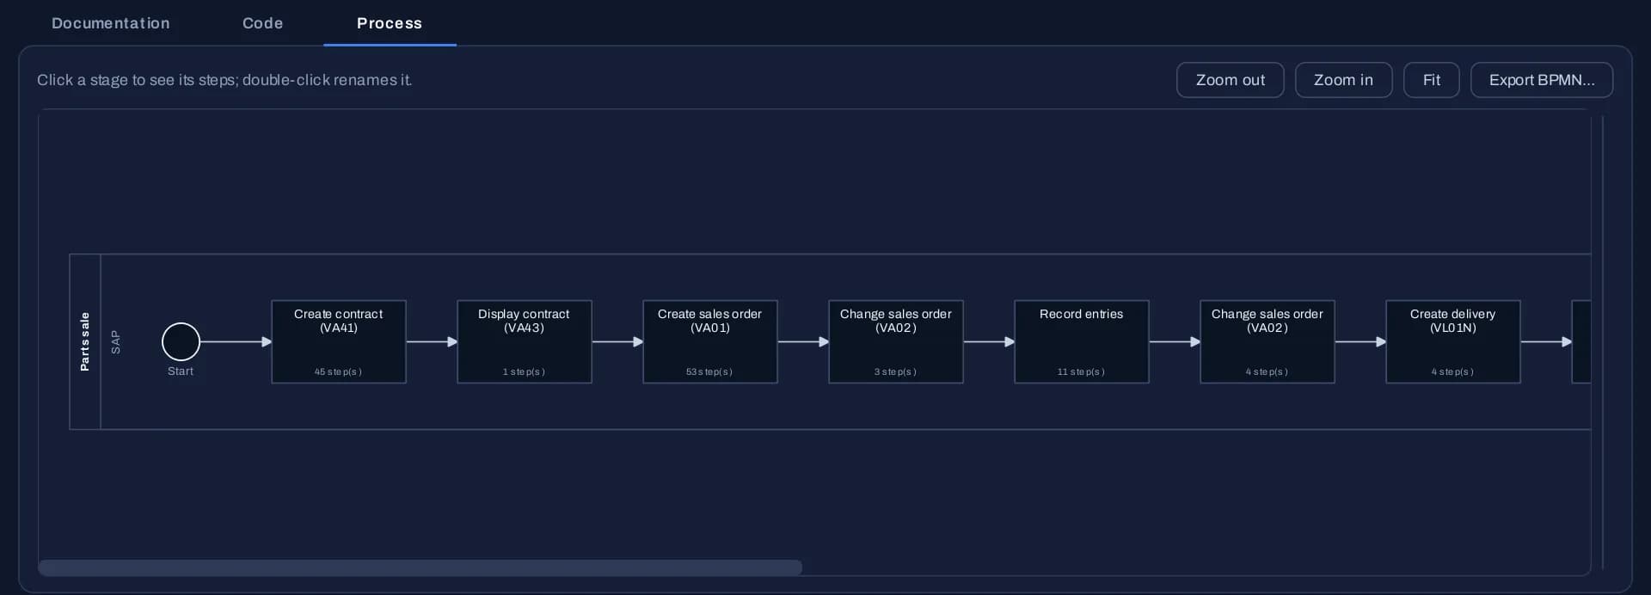Viewport: 1651px width, 595px height.
Task: Click the '11 step(s)' count label
Action: 1081,371
